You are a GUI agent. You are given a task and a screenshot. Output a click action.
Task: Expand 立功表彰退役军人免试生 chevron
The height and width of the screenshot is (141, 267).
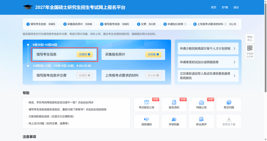click(234, 76)
